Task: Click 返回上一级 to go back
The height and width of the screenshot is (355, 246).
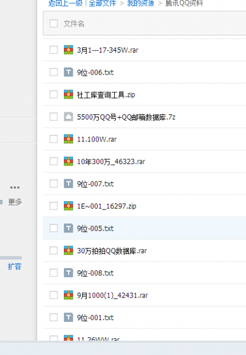Action: point(66,3)
